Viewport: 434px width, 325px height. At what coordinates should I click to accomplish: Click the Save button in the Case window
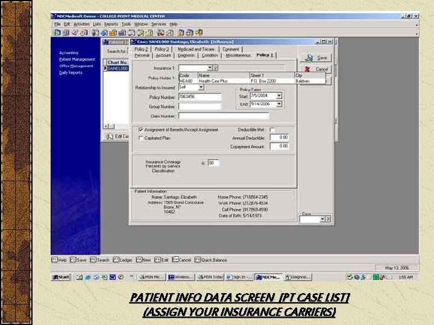[316, 58]
